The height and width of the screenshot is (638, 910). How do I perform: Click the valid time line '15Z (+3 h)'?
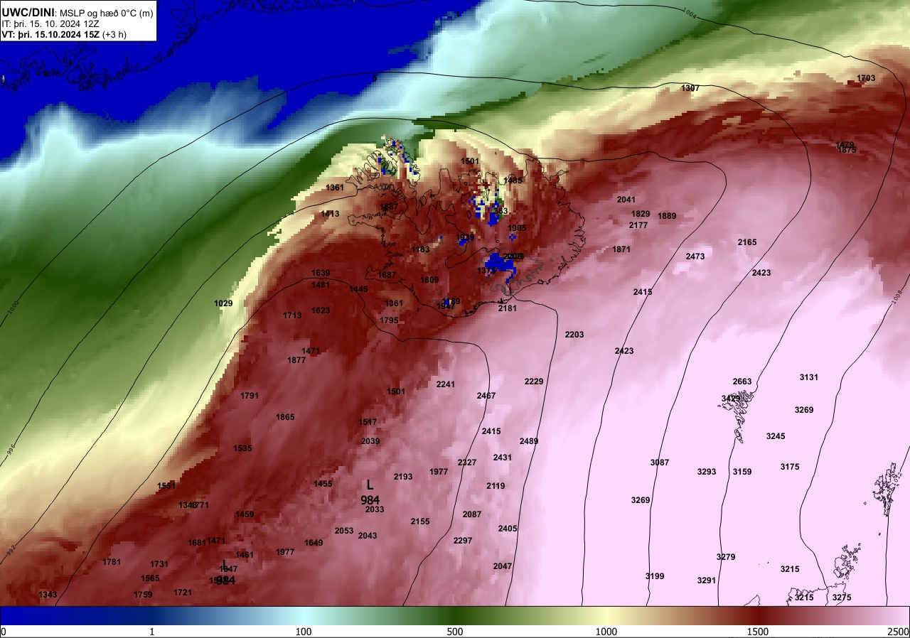105,34
